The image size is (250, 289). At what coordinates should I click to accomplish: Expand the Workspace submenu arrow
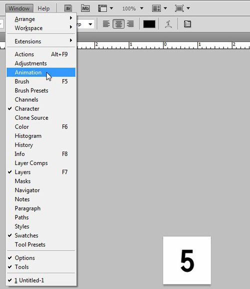click(71, 27)
